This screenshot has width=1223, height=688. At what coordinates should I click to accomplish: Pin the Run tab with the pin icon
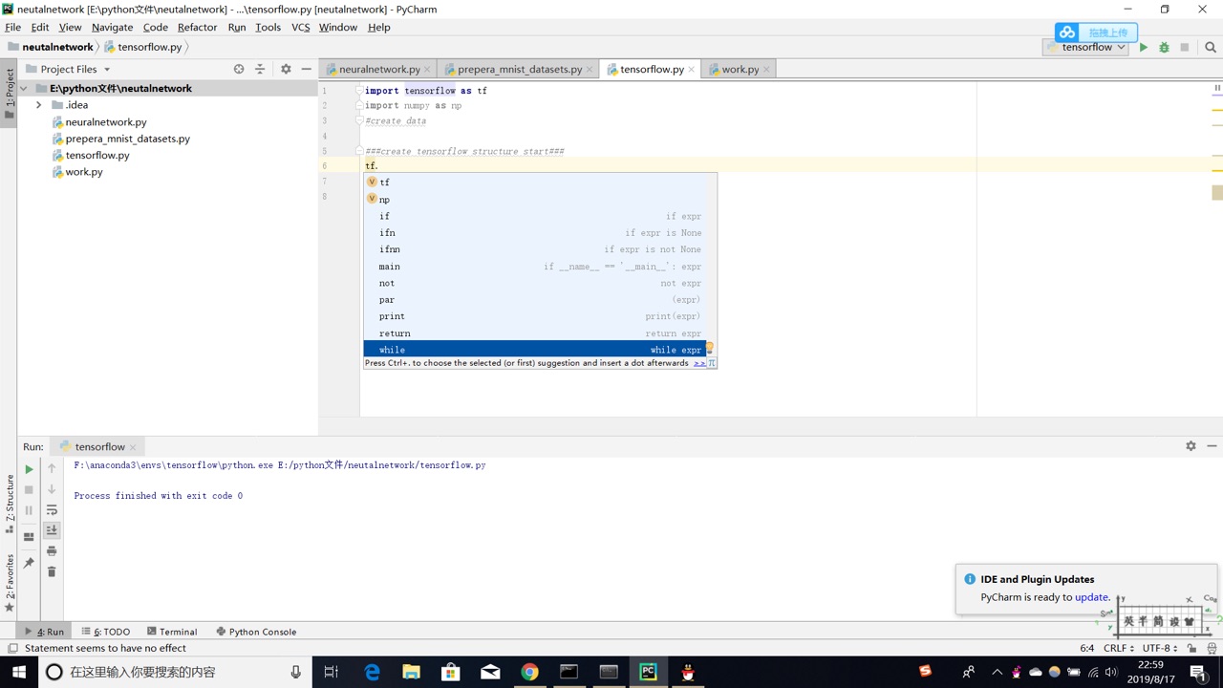(29, 563)
